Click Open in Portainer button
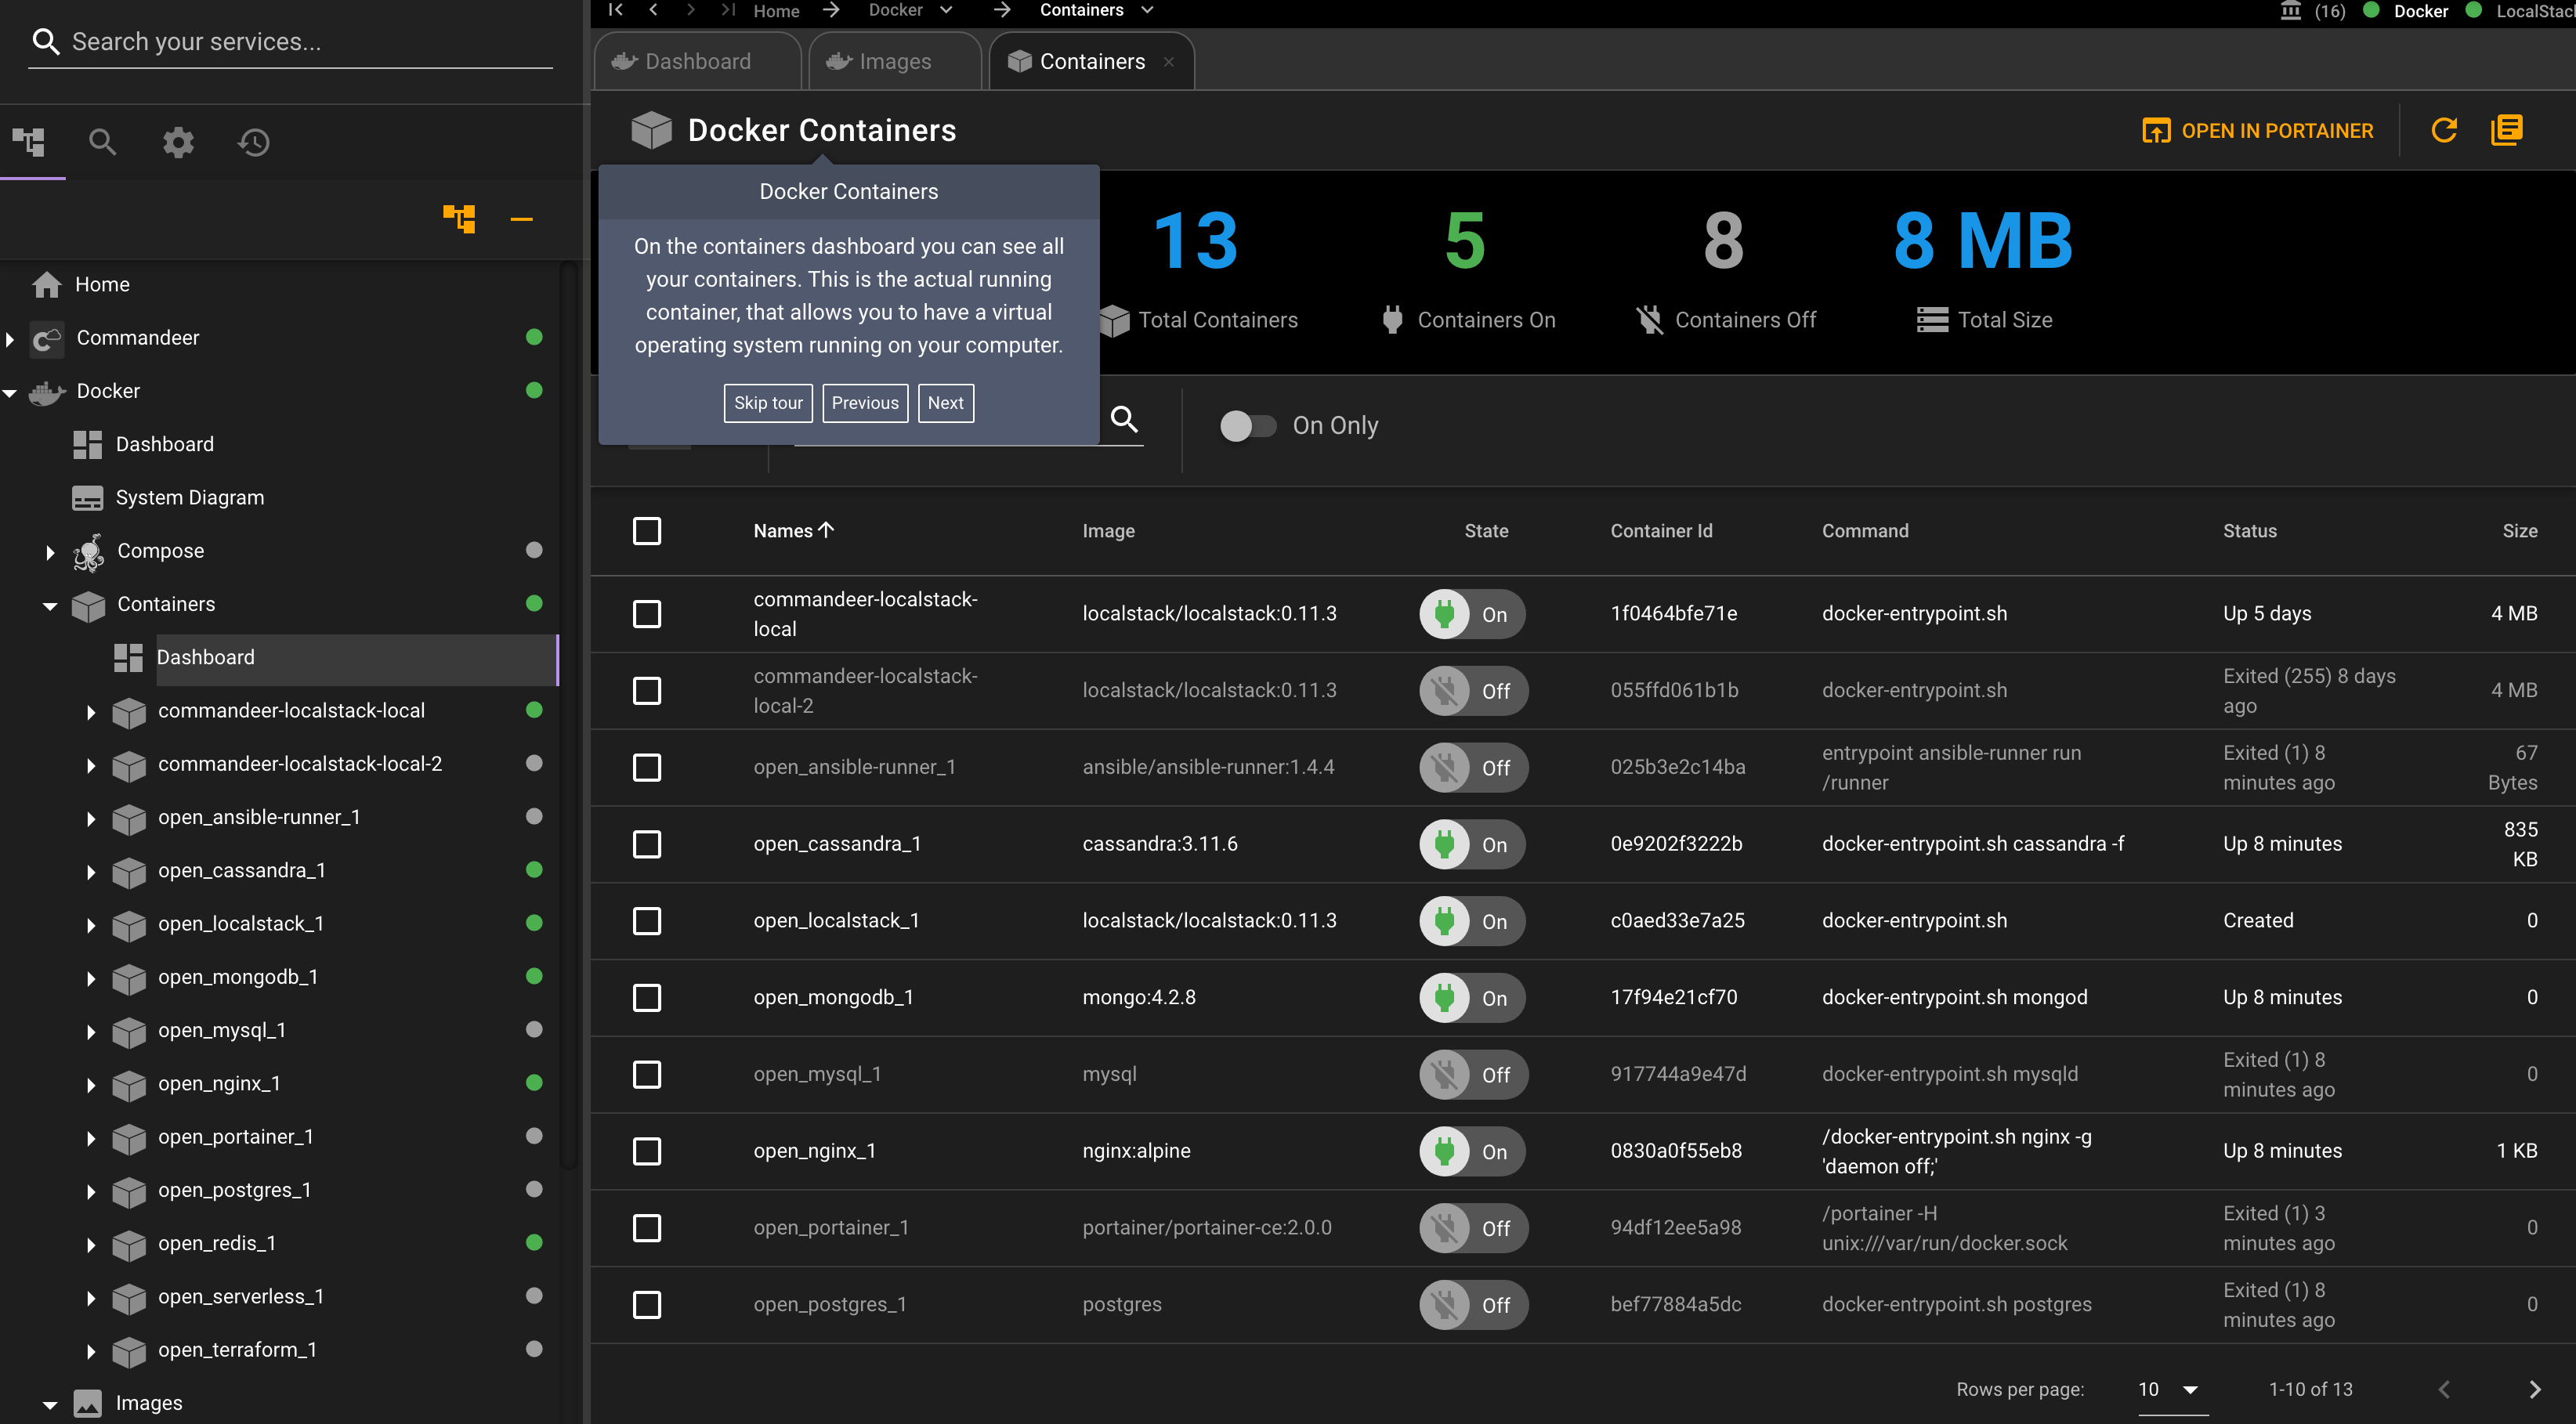 pos(2257,130)
